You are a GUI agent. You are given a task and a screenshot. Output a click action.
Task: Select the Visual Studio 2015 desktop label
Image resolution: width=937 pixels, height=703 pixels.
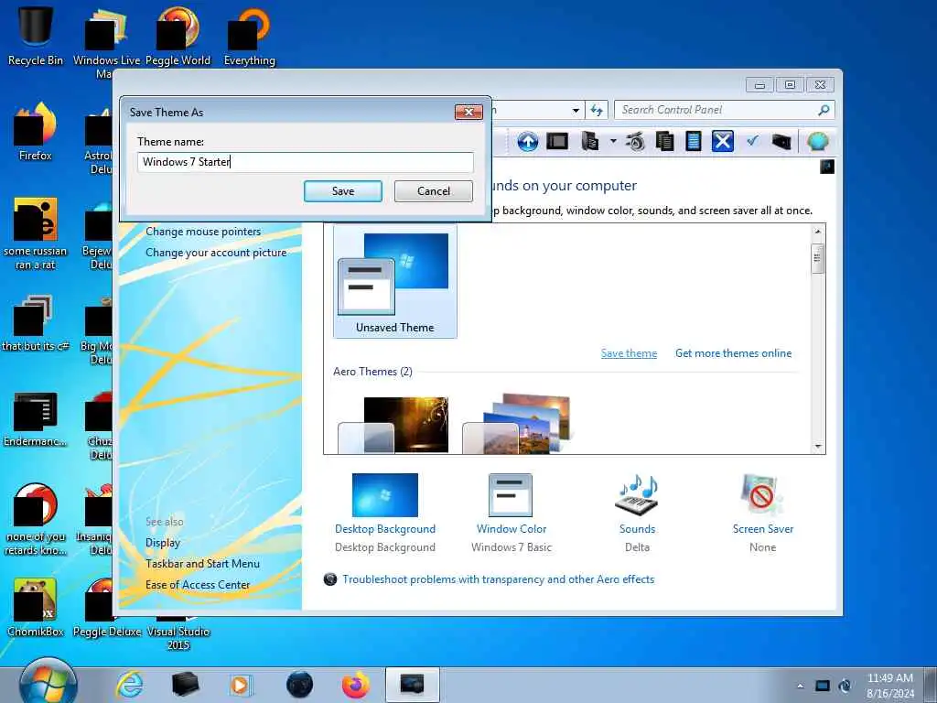[178, 638]
